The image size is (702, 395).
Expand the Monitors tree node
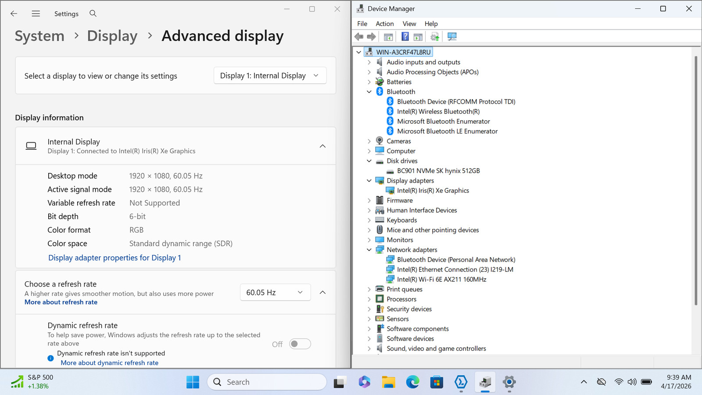[x=369, y=240]
